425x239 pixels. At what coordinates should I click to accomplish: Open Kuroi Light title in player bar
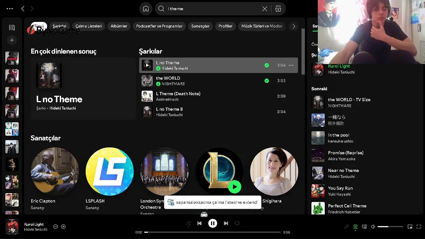tap(34, 224)
